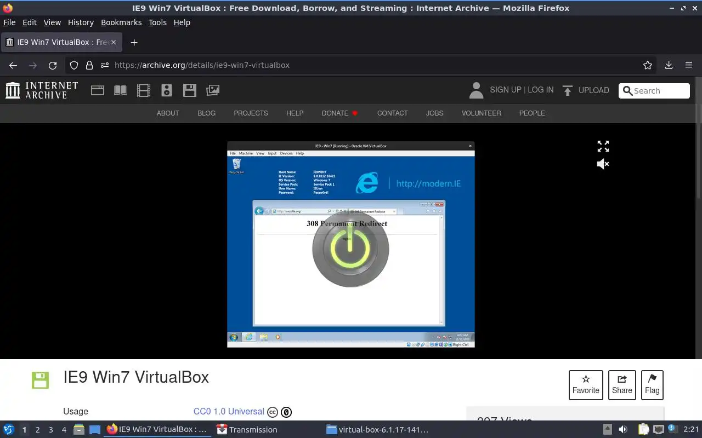Open the Help menu in Firefox menubar
Screen dimensions: 702x438
click(182, 22)
